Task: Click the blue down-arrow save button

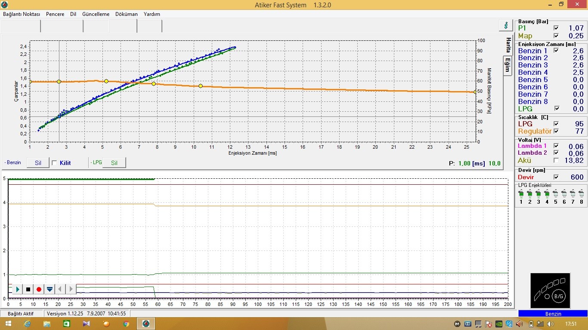Action: [x=50, y=289]
